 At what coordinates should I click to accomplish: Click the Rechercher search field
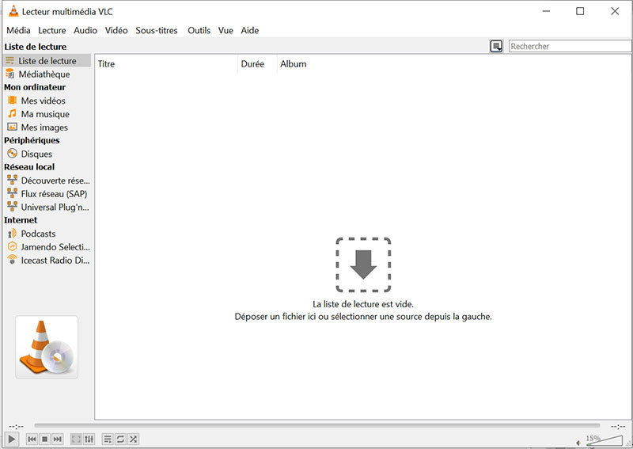570,46
